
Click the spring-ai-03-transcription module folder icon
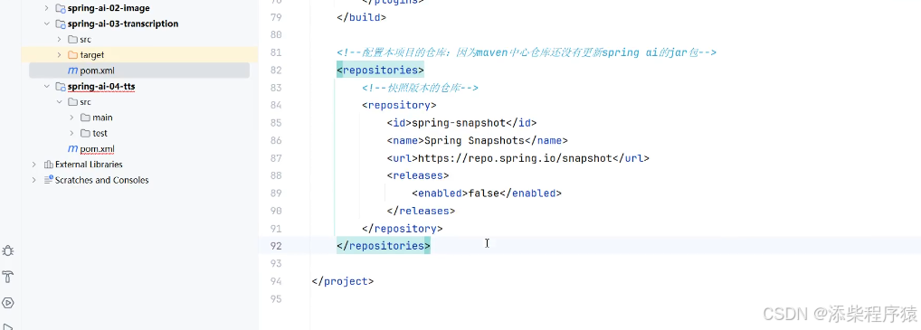click(x=60, y=24)
